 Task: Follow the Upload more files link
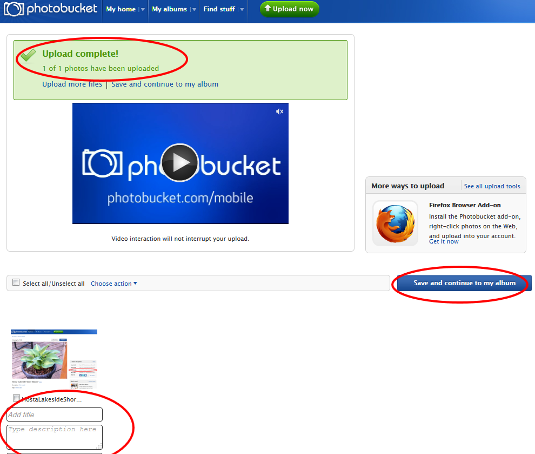coord(72,84)
